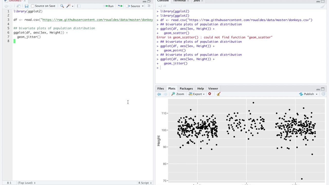Click the Source button

[x=133, y=6]
